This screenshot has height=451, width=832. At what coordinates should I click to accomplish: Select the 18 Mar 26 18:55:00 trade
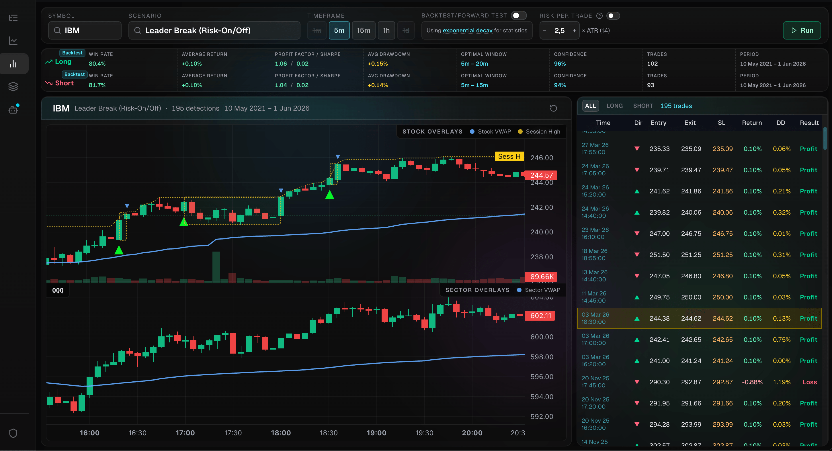(x=699, y=255)
